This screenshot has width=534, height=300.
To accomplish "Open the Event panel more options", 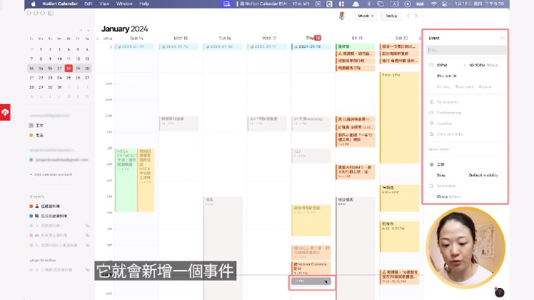I will click(502, 38).
